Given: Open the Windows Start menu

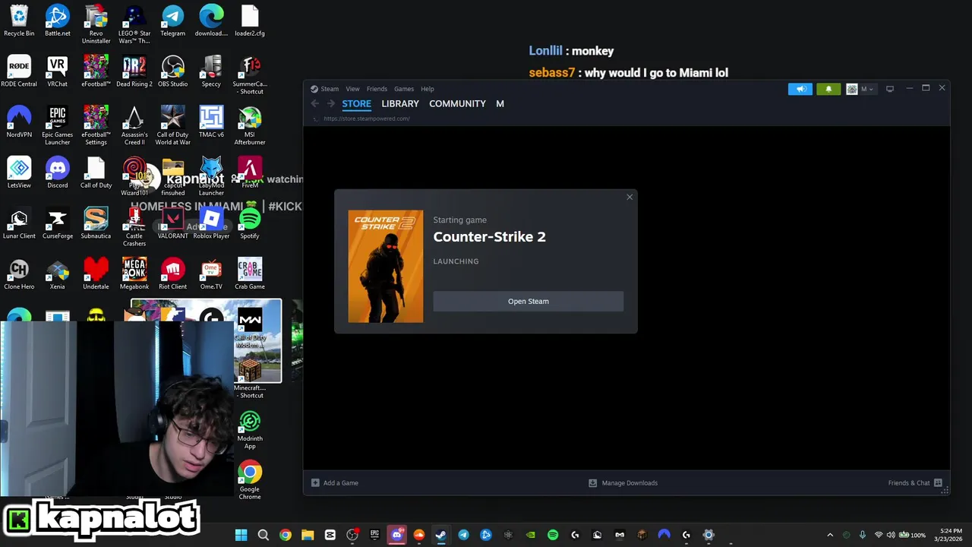Looking at the screenshot, I should [241, 535].
